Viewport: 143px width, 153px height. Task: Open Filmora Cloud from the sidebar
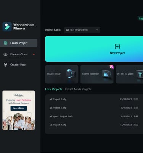coord(19,54)
